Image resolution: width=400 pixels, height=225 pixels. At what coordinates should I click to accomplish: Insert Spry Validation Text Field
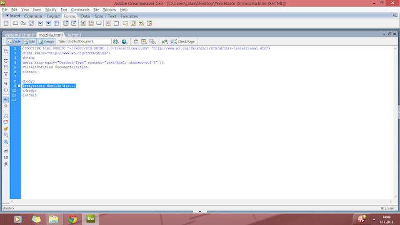point(125,23)
